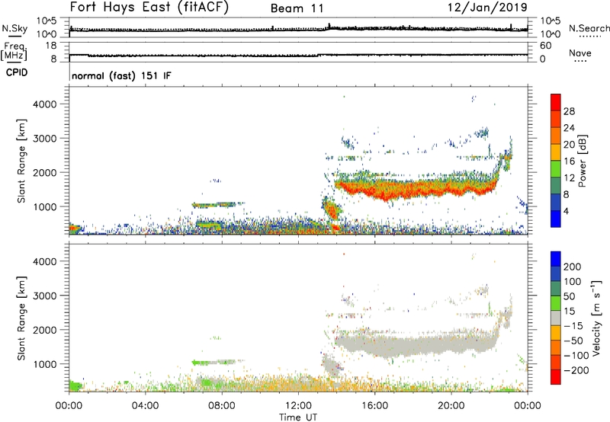Click the '12:00' time tick label
The image size is (610, 422).
tap(298, 406)
